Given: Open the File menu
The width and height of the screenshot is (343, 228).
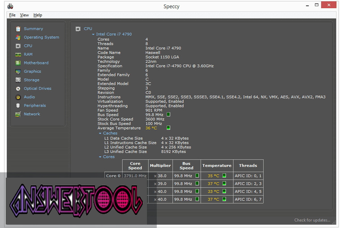Looking at the screenshot, I should (x=12, y=15).
